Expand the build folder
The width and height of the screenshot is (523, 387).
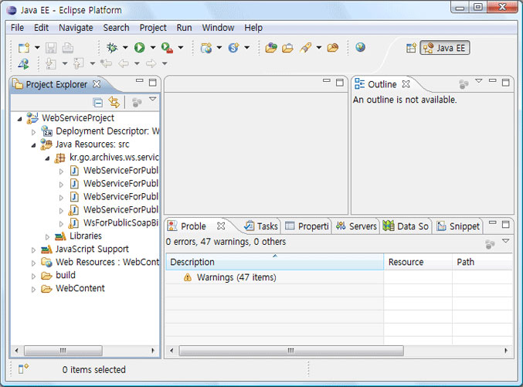pos(33,277)
